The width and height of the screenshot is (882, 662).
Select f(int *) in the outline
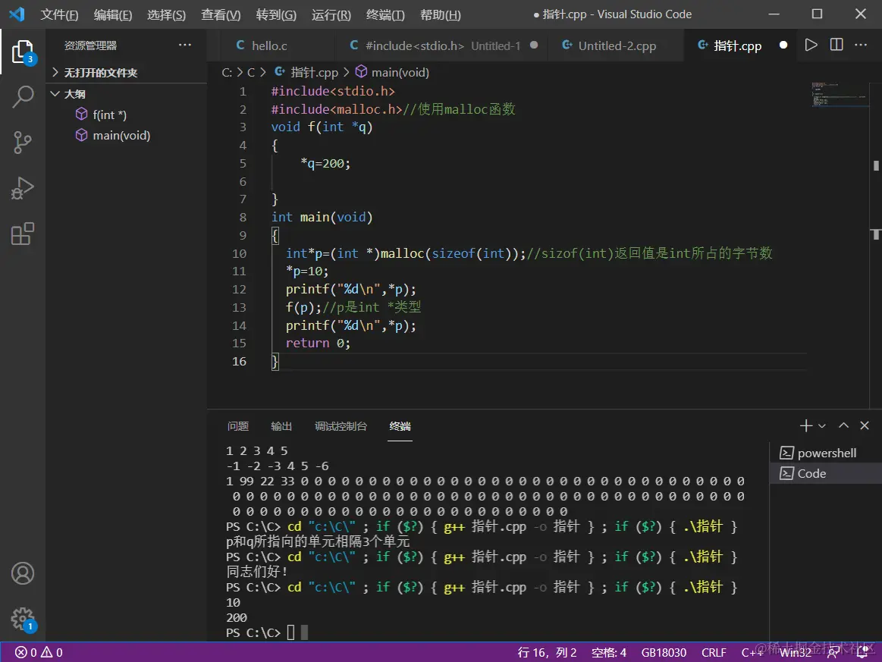pos(127,115)
